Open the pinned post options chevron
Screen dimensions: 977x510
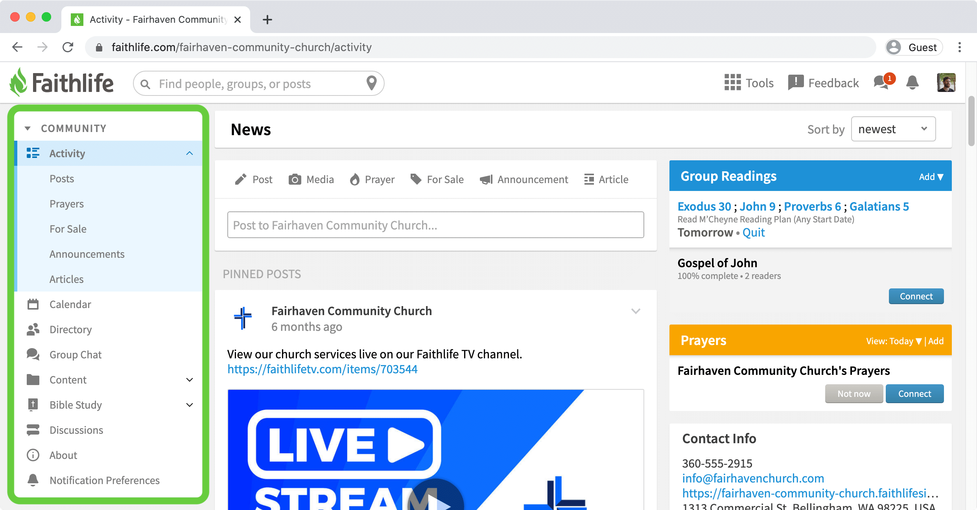[x=636, y=311]
